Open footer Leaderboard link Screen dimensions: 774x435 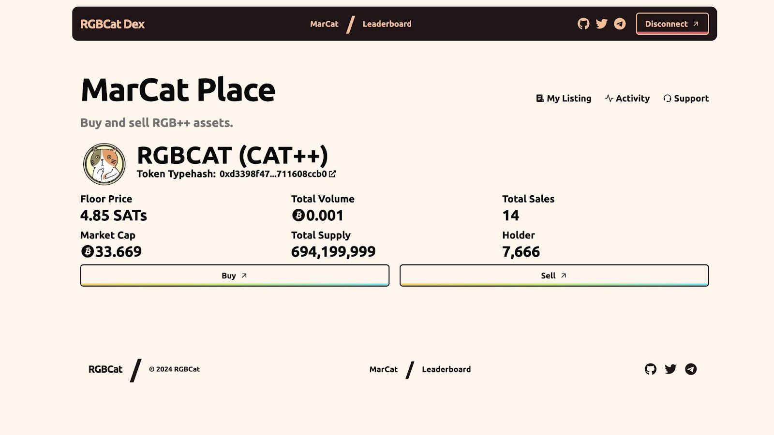pos(446,369)
